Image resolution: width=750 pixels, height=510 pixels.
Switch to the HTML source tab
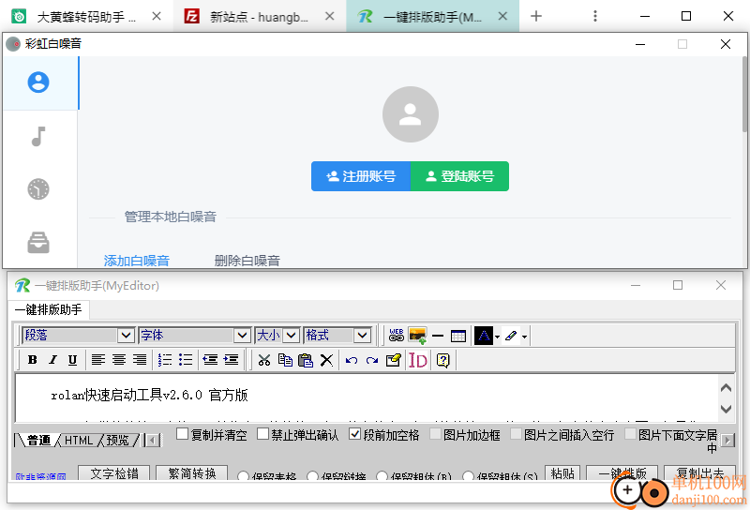79,440
